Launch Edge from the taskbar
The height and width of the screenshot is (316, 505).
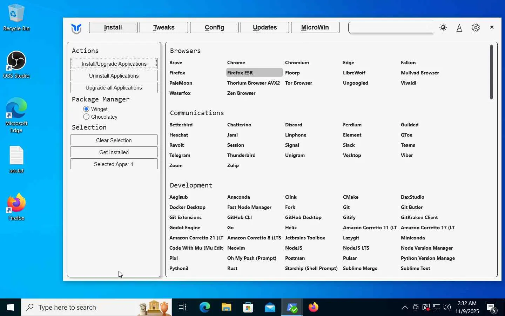pos(205,307)
